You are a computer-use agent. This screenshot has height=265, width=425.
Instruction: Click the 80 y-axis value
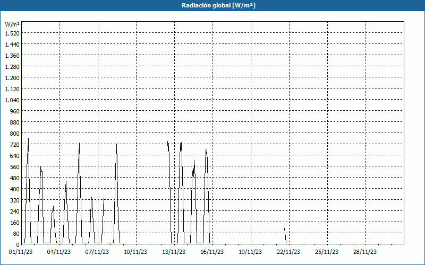click(x=16, y=233)
